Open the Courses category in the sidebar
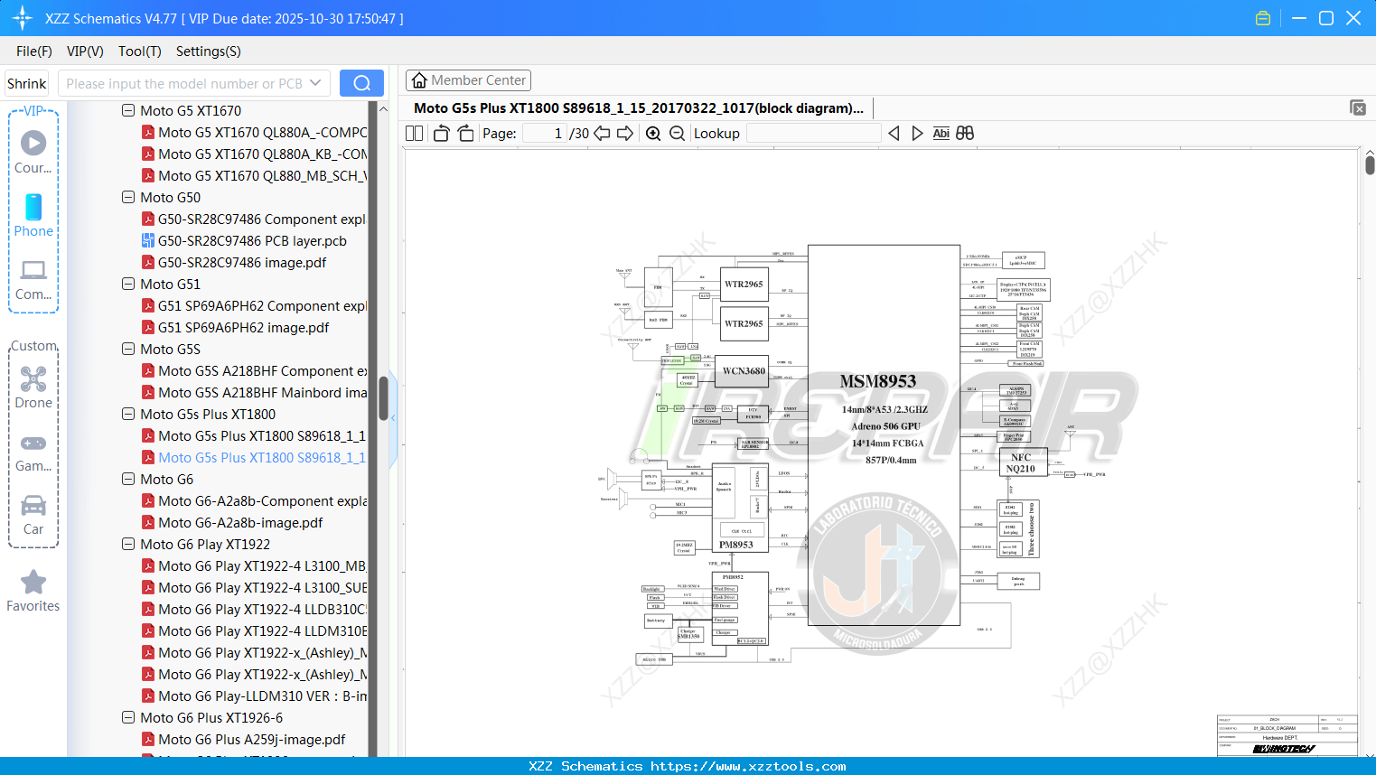Screen dimensions: 1376x775 33,152
